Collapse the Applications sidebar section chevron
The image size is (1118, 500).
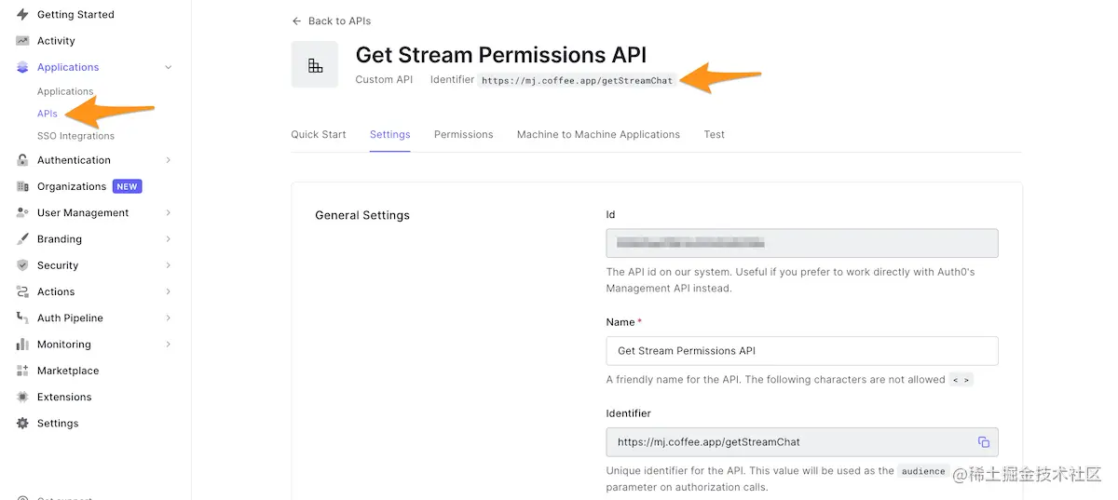(168, 67)
